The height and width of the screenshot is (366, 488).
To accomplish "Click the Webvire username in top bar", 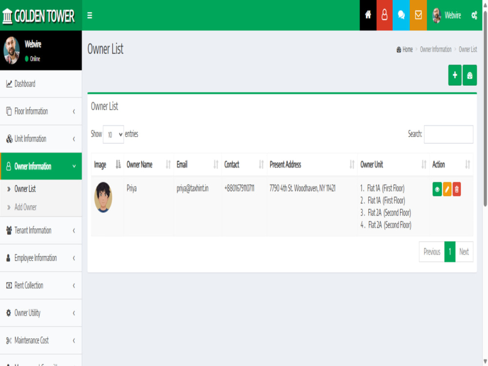I will pyautogui.click(x=452, y=15).
